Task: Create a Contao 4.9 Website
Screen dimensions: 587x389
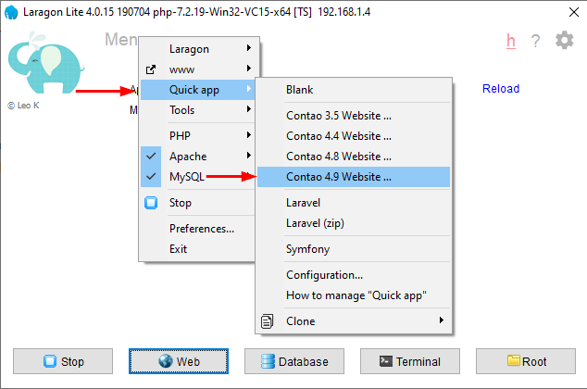Action: coord(354,177)
